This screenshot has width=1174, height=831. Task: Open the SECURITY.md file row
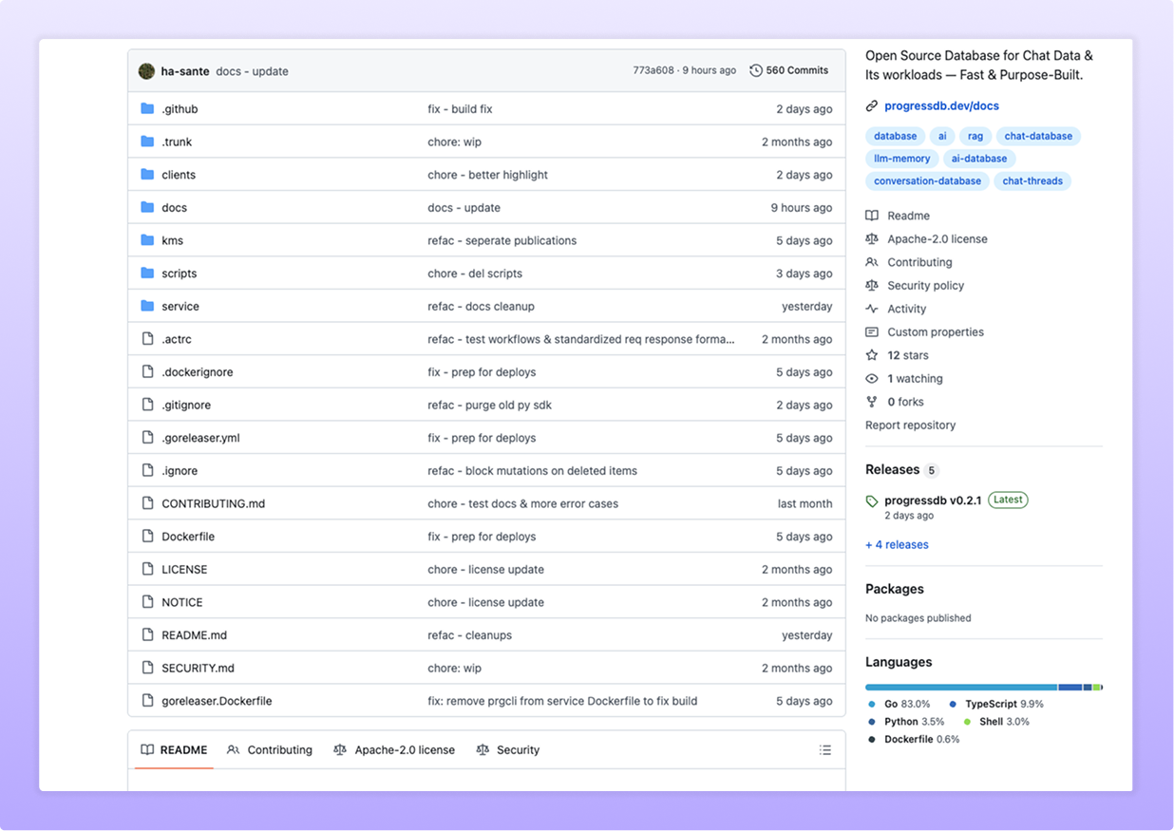[198, 668]
